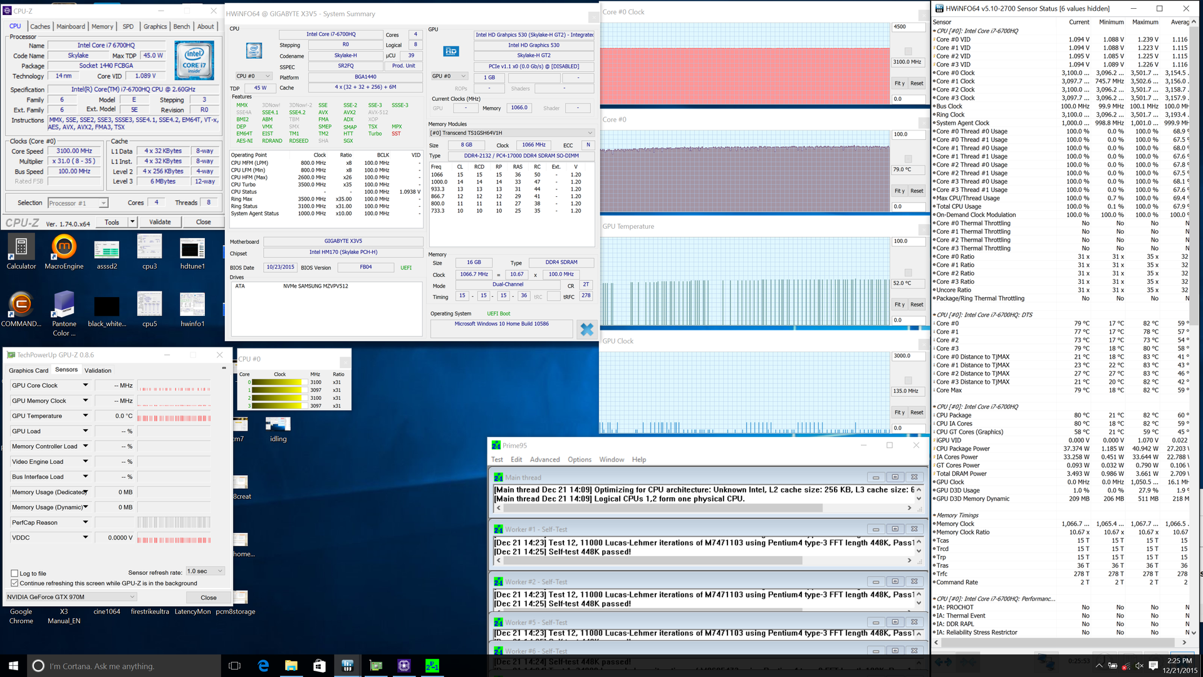Open the Calculator desktop shortcut

tap(21, 253)
